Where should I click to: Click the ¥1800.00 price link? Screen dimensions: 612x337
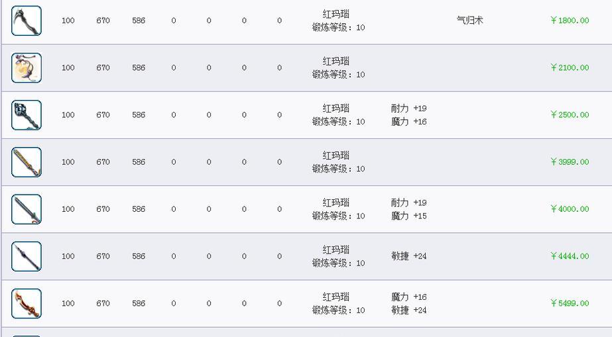click(570, 21)
